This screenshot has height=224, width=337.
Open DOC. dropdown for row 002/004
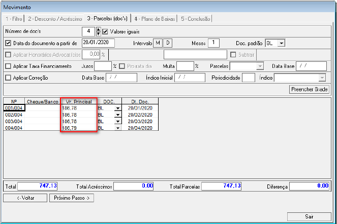click(118, 115)
